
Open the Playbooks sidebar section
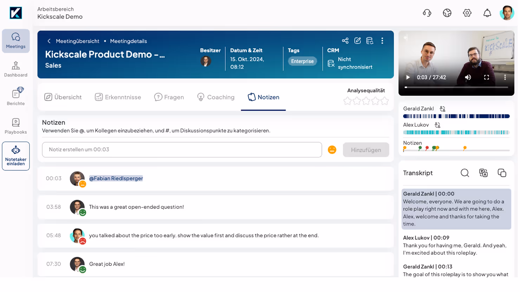16,126
